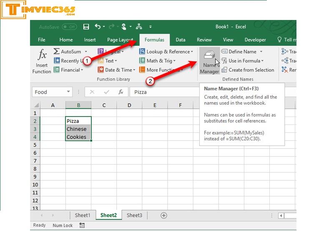The width and height of the screenshot is (334, 231).
Task: Click the AutoSum sigma icon
Action: [x=56, y=51]
